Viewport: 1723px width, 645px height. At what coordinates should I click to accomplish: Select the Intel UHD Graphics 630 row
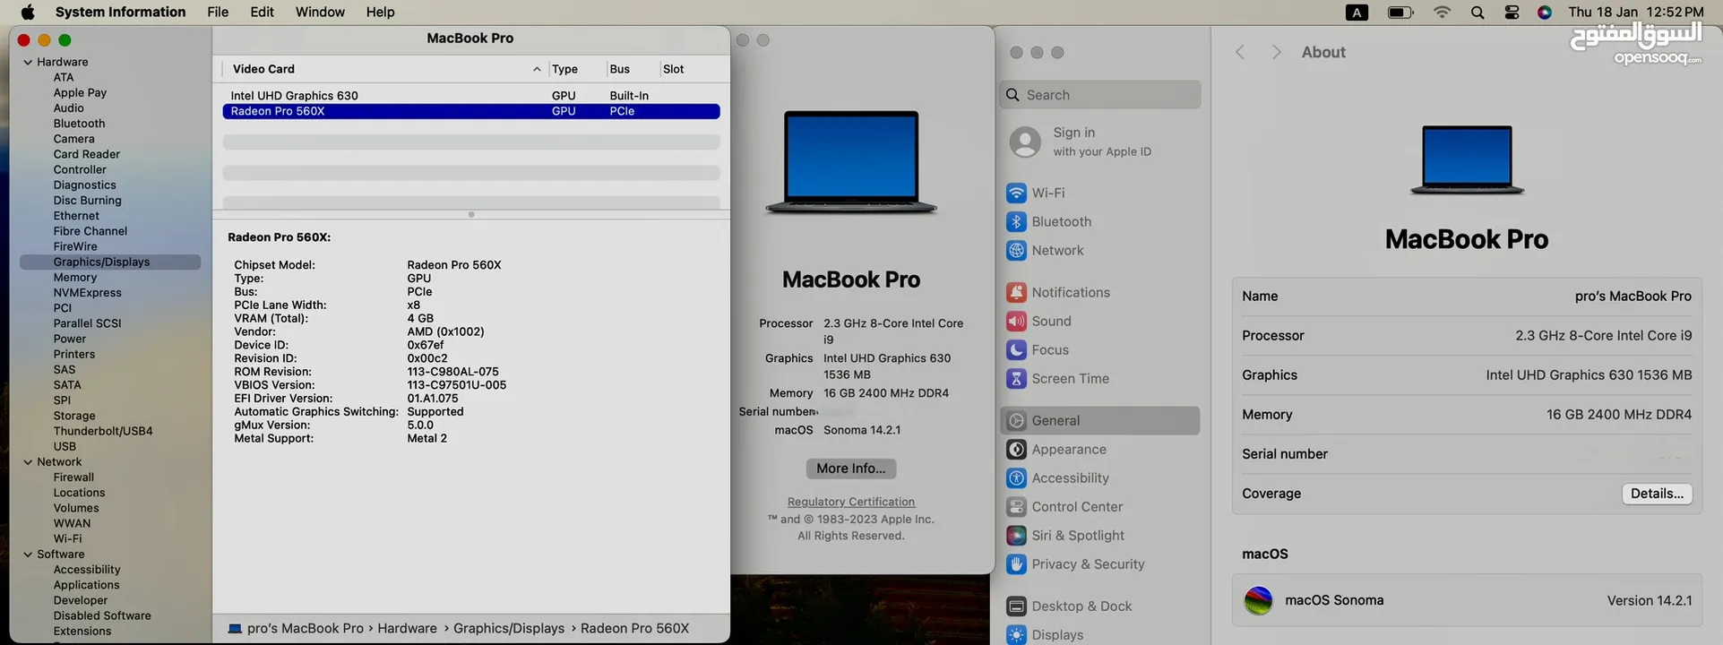tap(471, 96)
